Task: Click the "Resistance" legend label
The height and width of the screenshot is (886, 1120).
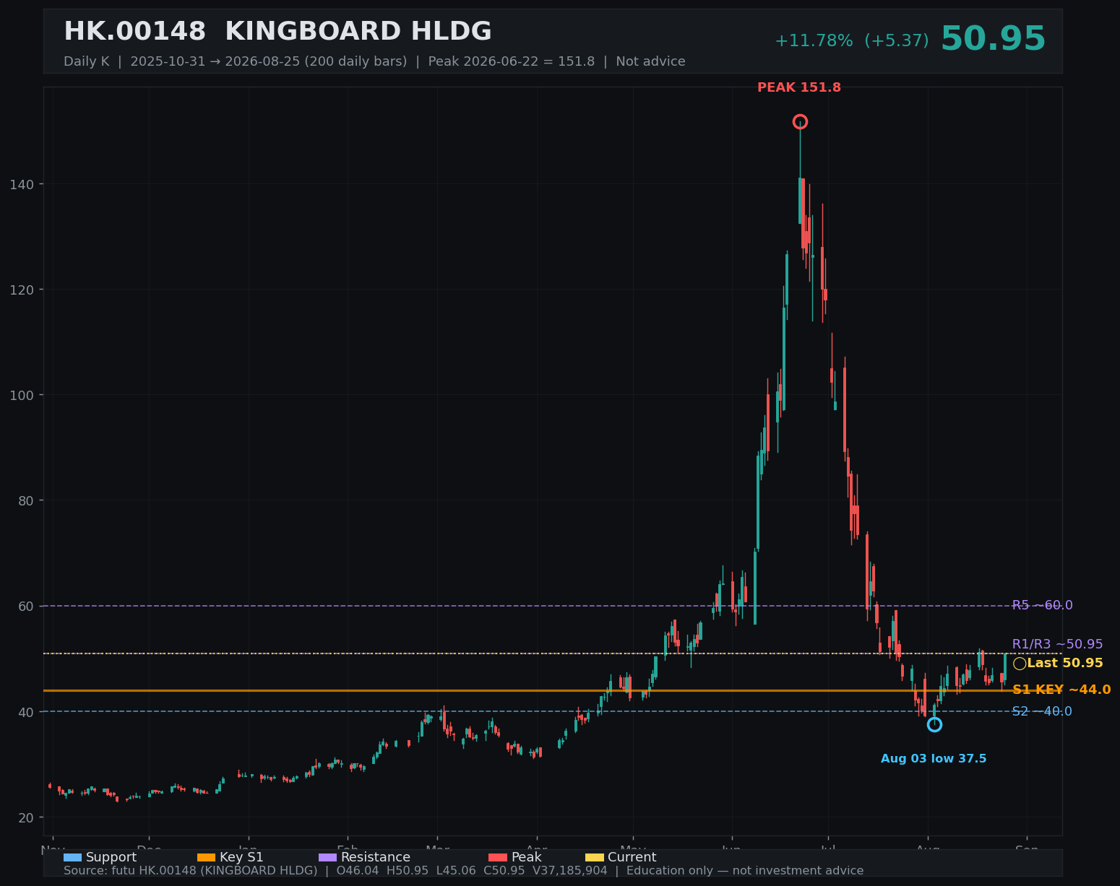Action: point(376,858)
